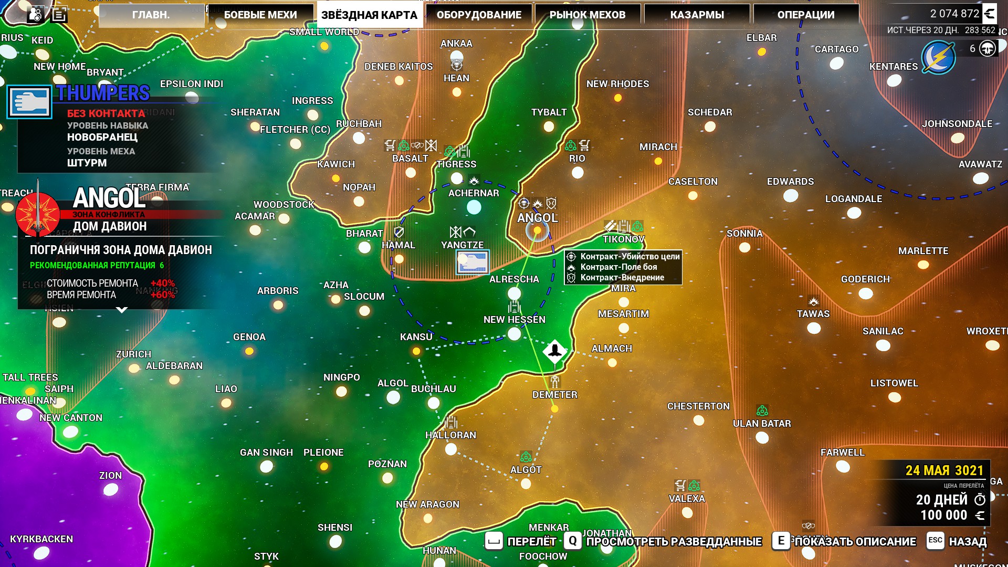Select the Angol star system
Screen dimensions: 1008x567
coord(537,230)
